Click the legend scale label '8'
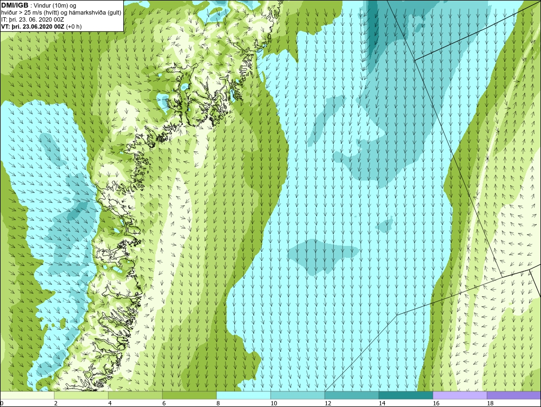Viewport: 541px width, 407px height. coord(218,403)
